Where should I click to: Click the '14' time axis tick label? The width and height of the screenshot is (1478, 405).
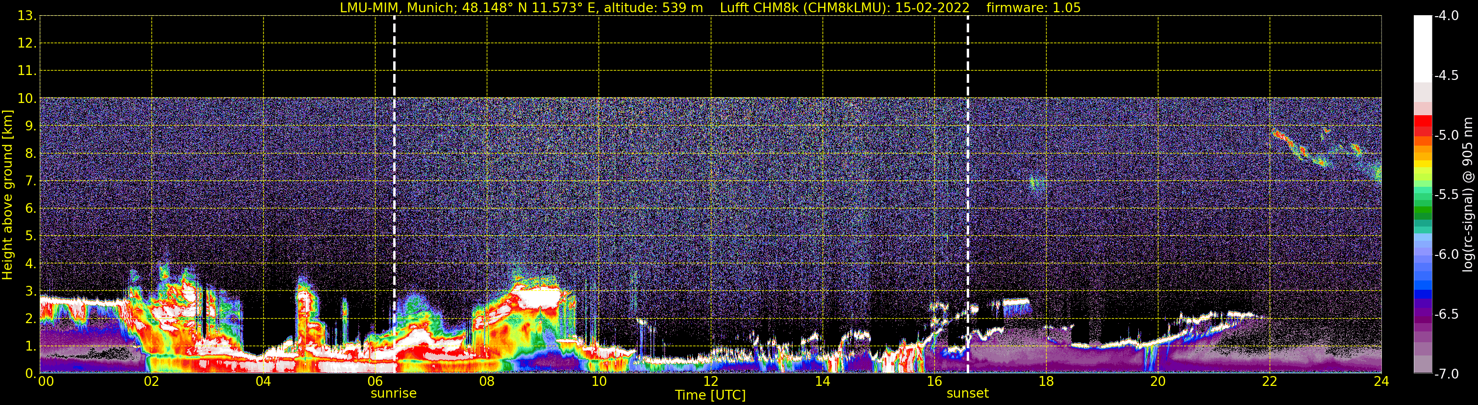pos(823,381)
